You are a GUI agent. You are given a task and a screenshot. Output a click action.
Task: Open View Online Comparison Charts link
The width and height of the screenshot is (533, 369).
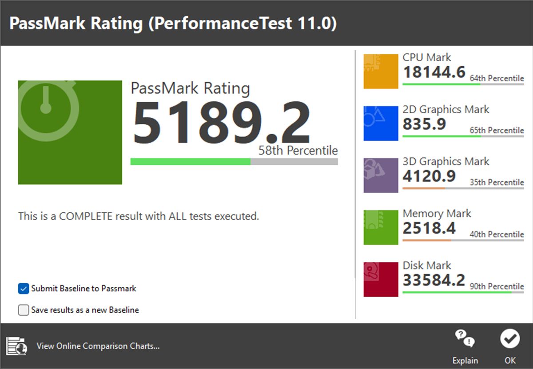click(98, 346)
